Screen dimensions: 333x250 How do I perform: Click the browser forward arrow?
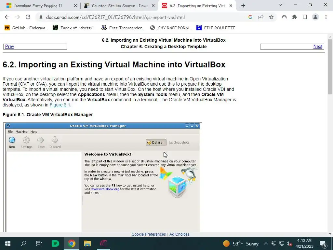(18, 17)
